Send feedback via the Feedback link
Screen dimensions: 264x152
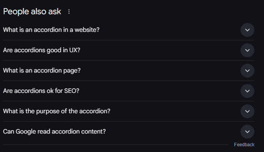tap(244, 145)
